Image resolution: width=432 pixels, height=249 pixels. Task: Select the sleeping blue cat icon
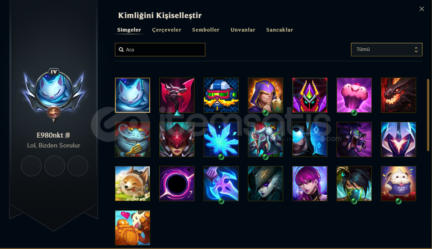133,95
